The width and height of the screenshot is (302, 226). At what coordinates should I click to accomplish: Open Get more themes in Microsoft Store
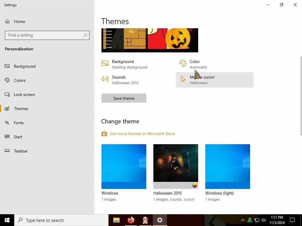tap(142, 134)
